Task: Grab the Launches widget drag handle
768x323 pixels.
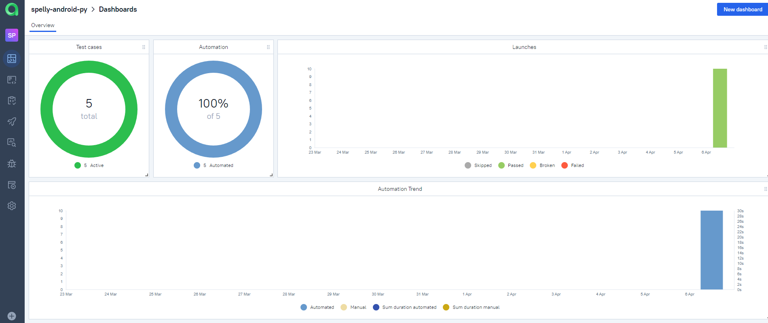Action: coord(765,47)
